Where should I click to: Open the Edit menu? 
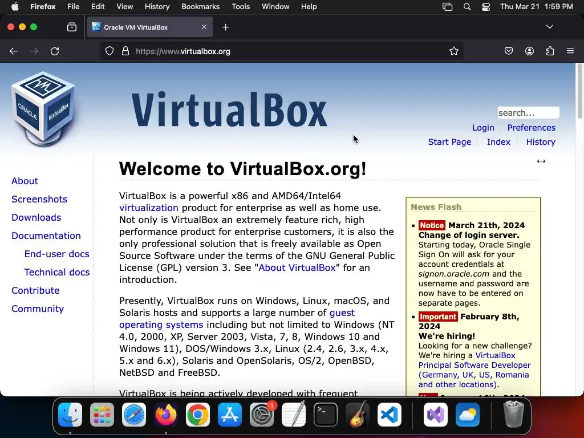(98, 7)
